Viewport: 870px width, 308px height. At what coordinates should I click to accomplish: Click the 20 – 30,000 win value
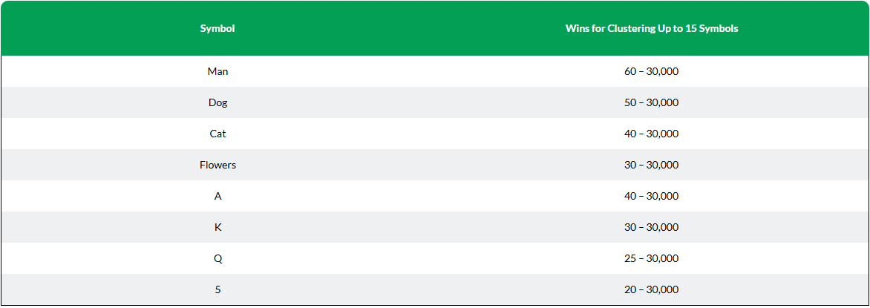click(x=652, y=289)
